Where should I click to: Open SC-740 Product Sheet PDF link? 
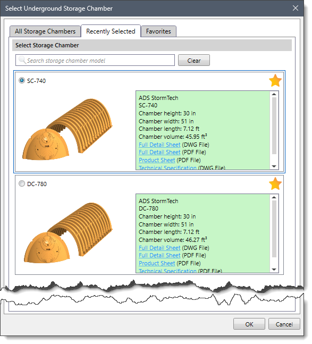tap(157, 160)
